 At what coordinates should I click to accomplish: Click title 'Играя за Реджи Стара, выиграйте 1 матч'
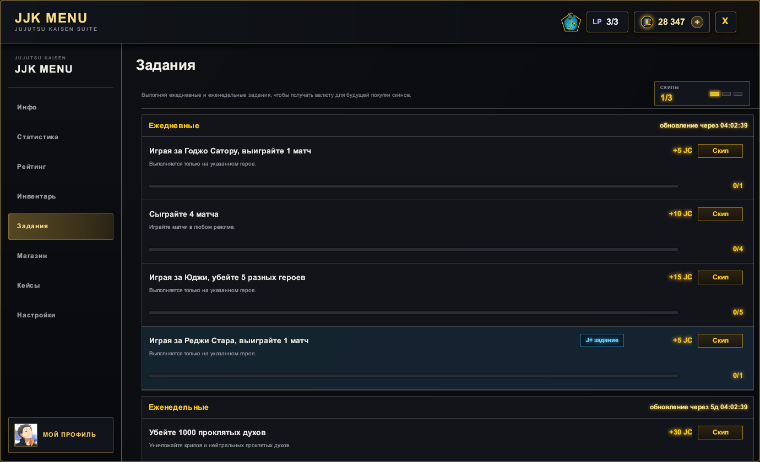(229, 340)
